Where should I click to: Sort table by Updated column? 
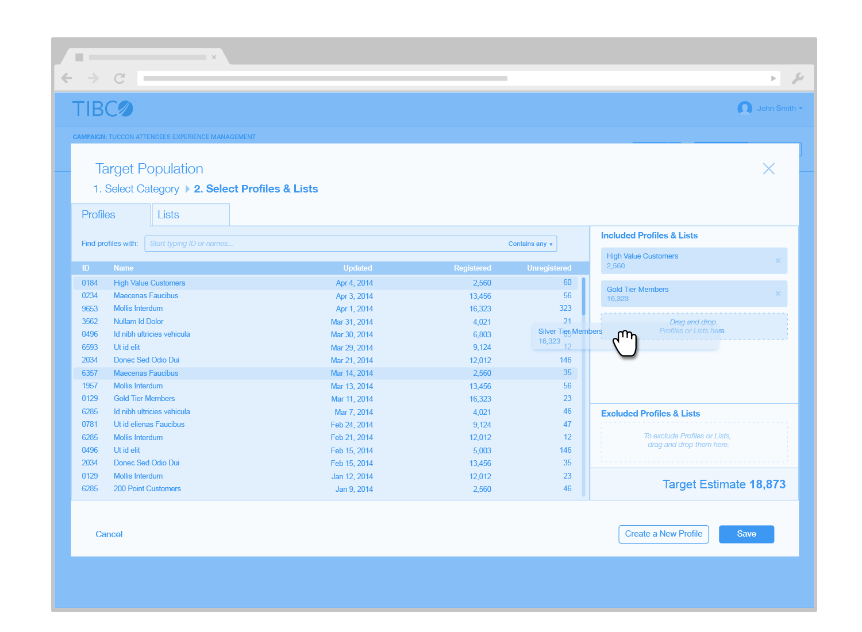pyautogui.click(x=357, y=268)
